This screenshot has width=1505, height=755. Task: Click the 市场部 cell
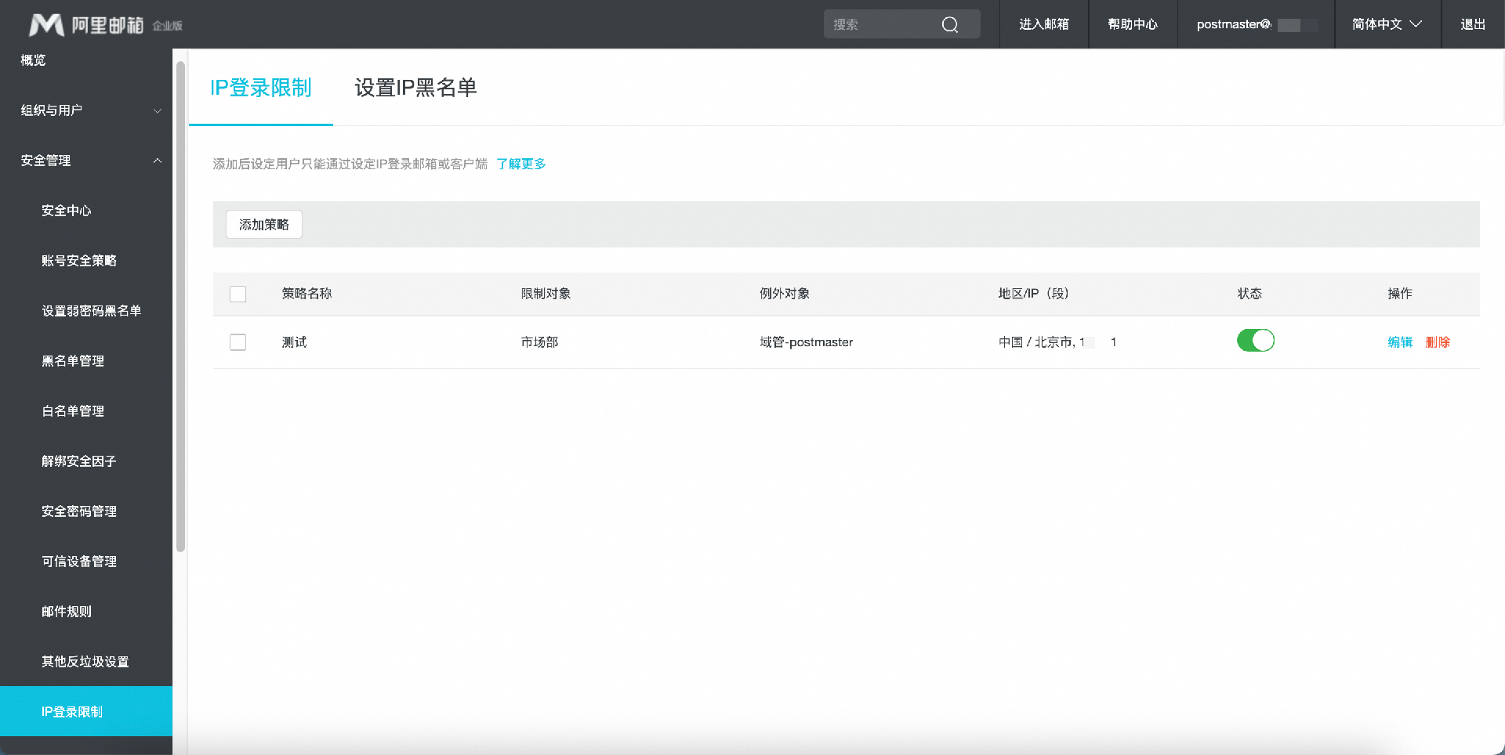540,342
